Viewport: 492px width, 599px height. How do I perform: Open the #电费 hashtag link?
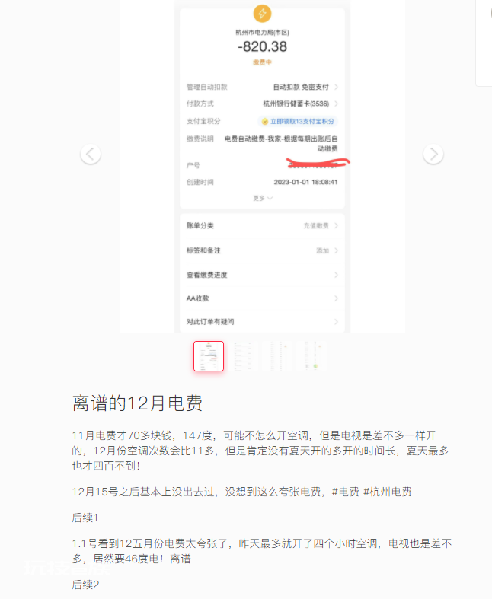tap(345, 492)
